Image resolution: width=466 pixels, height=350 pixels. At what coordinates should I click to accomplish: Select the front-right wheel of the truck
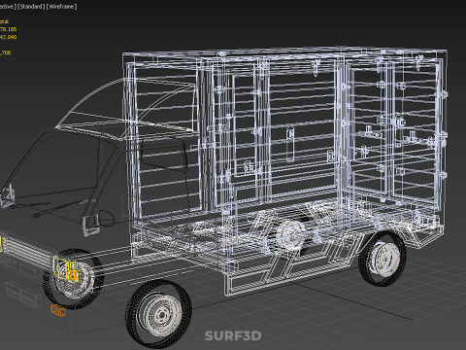[x=159, y=315]
